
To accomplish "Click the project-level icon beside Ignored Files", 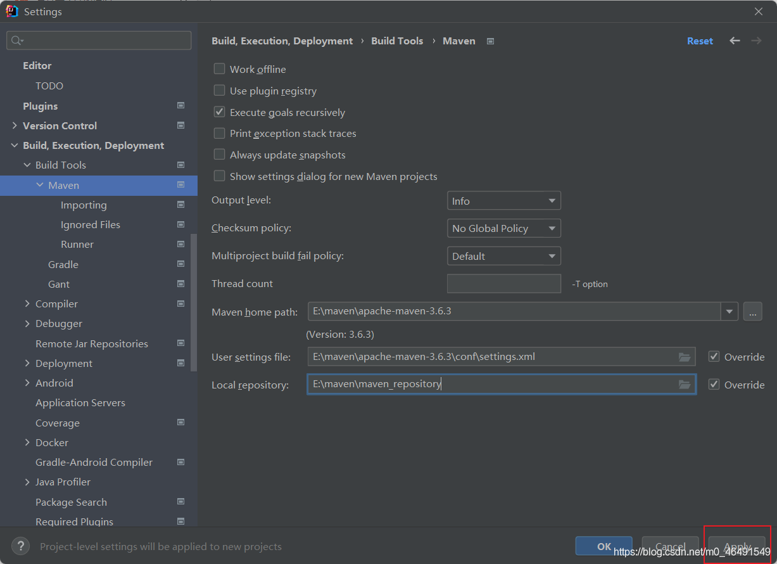I will [181, 224].
